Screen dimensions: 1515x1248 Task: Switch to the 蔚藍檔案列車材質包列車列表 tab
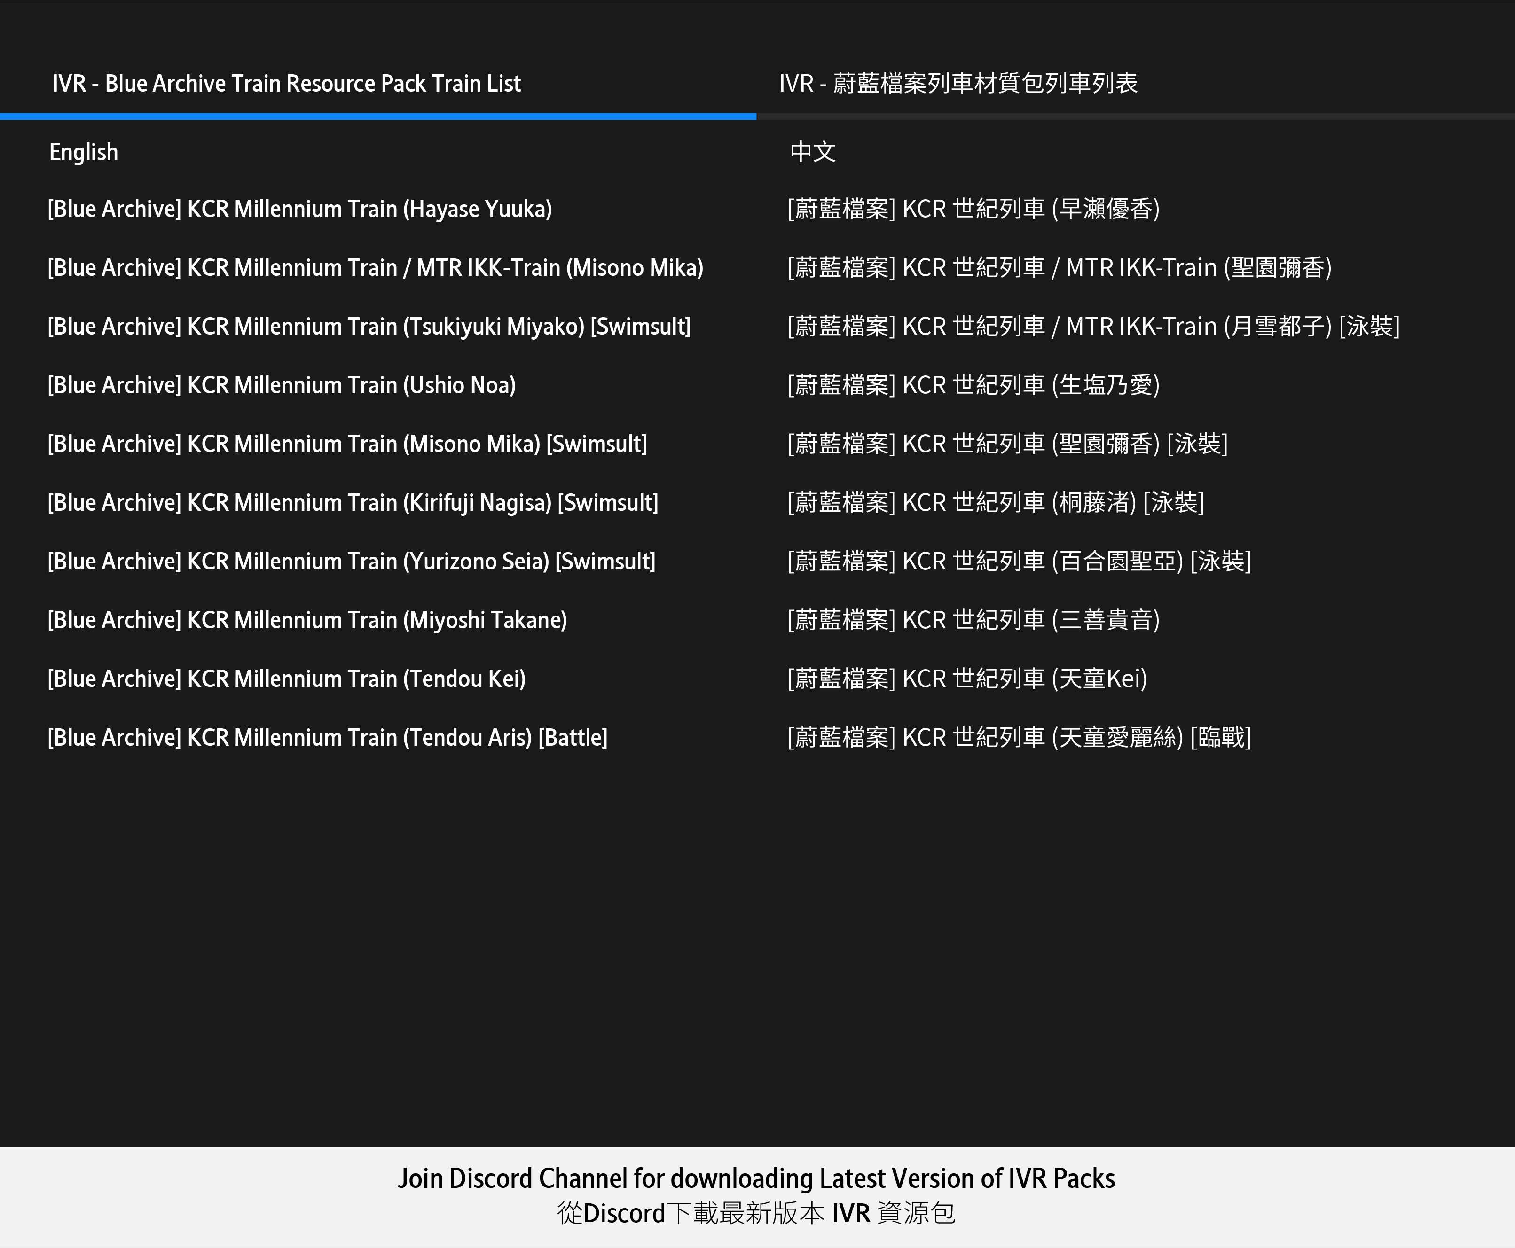point(958,83)
